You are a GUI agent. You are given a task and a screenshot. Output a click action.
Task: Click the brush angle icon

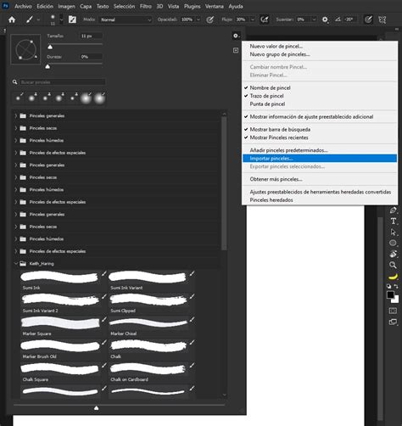338,20
